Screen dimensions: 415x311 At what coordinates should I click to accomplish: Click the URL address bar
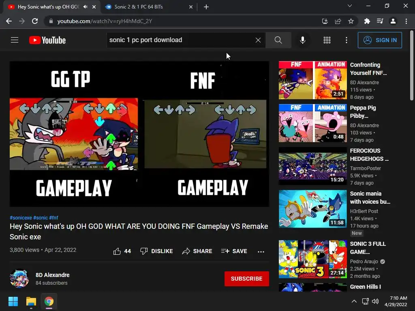pyautogui.click(x=183, y=21)
